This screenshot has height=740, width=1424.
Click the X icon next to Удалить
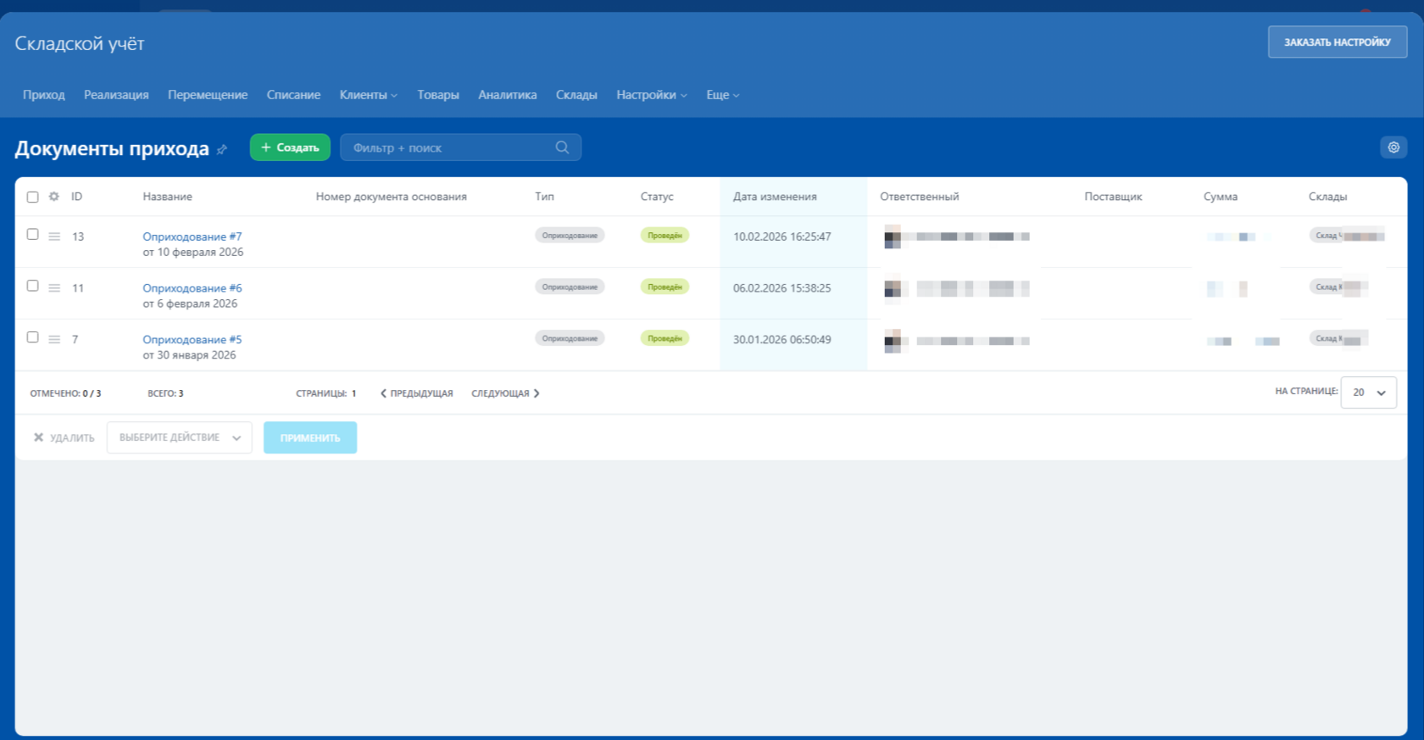(38, 437)
